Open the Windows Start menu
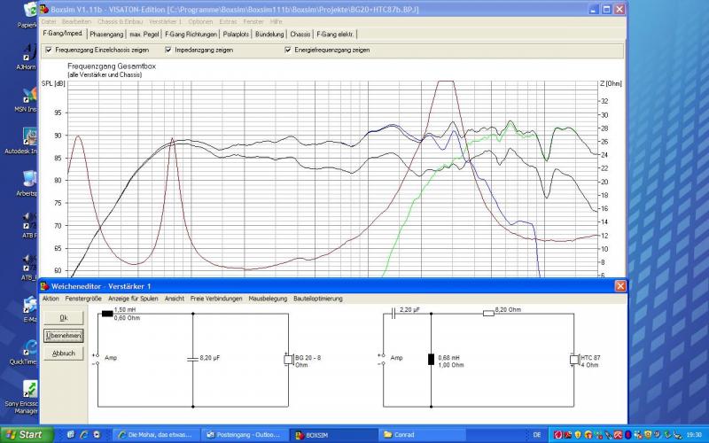The image size is (709, 443). tap(27, 435)
